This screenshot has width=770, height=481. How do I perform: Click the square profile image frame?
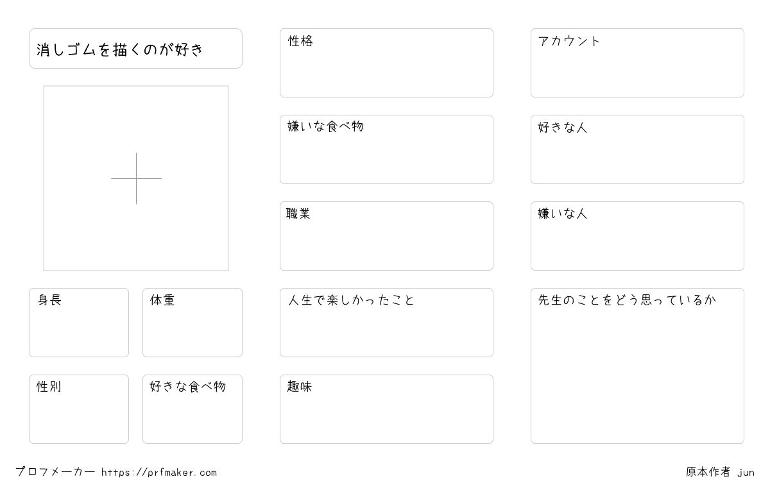pyautogui.click(x=136, y=178)
